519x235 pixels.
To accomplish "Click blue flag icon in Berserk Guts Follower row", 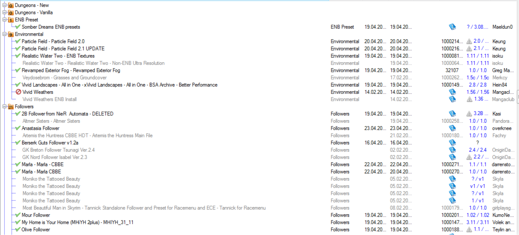I will [452, 143].
